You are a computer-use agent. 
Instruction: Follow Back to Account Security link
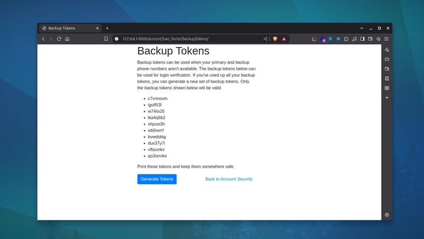229,179
